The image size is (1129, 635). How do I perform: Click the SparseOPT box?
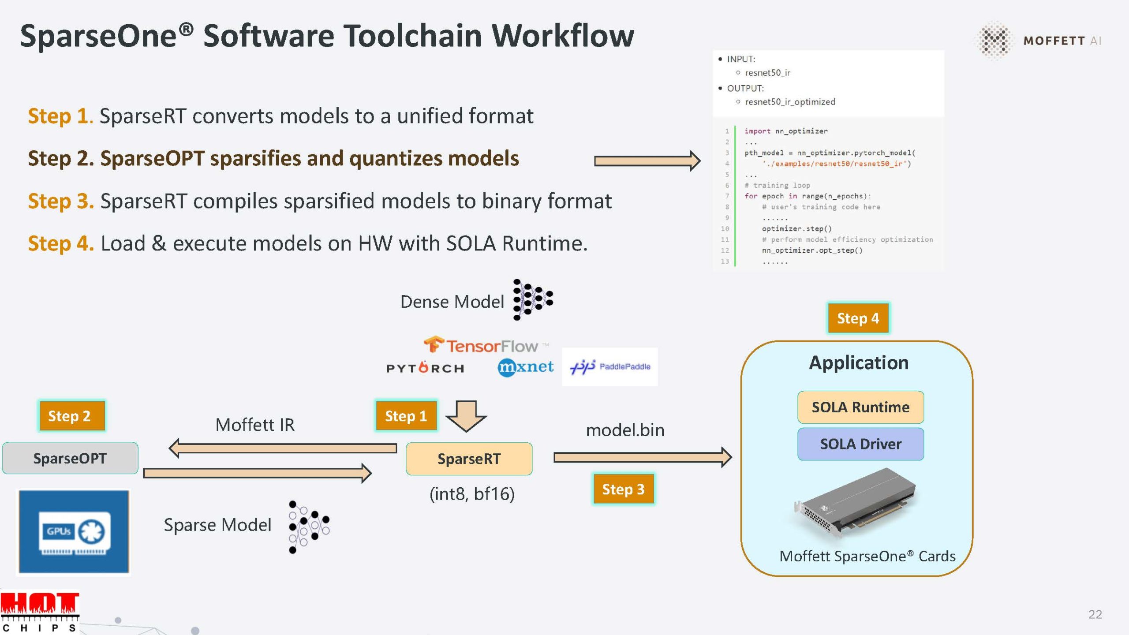tap(70, 458)
